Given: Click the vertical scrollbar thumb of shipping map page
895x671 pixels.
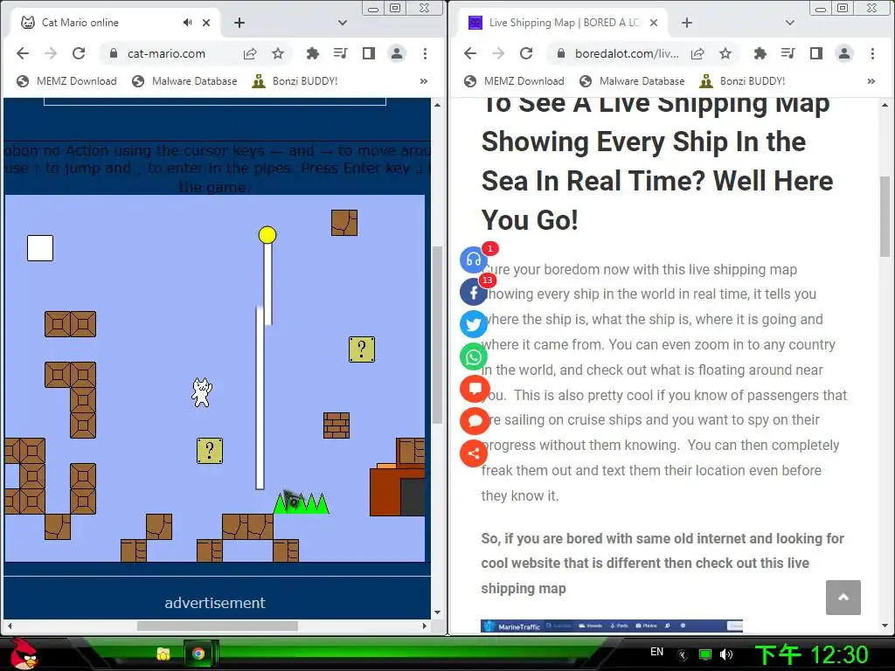Looking at the screenshot, I should (885, 217).
